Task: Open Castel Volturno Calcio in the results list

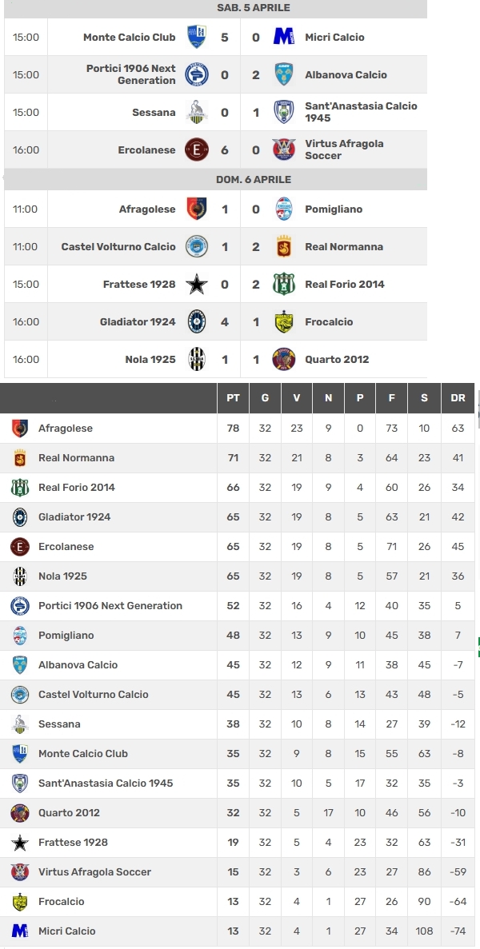Action: click(118, 246)
